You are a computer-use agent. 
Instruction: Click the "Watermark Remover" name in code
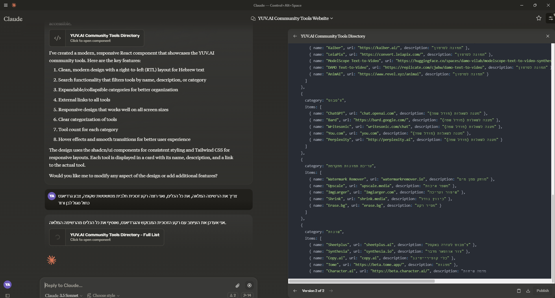coord(346,179)
